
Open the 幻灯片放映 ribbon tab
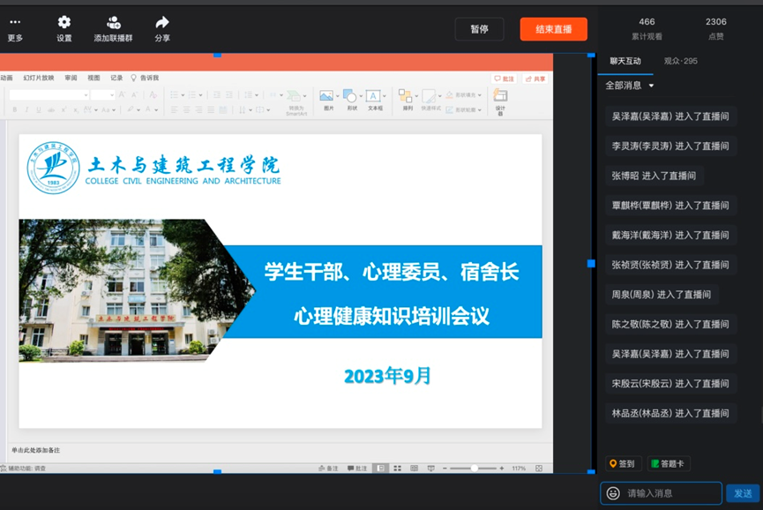(39, 79)
